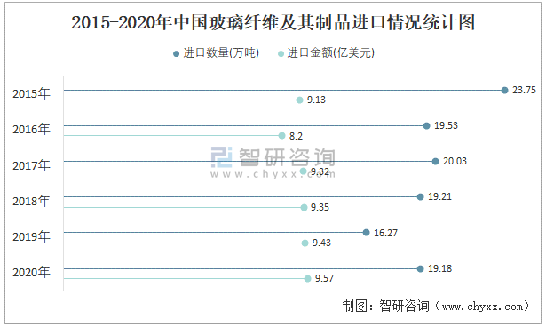Click the 2019年 value marker 9.43
Image resolution: width=546 pixels, height=327 pixels.
click(x=305, y=243)
